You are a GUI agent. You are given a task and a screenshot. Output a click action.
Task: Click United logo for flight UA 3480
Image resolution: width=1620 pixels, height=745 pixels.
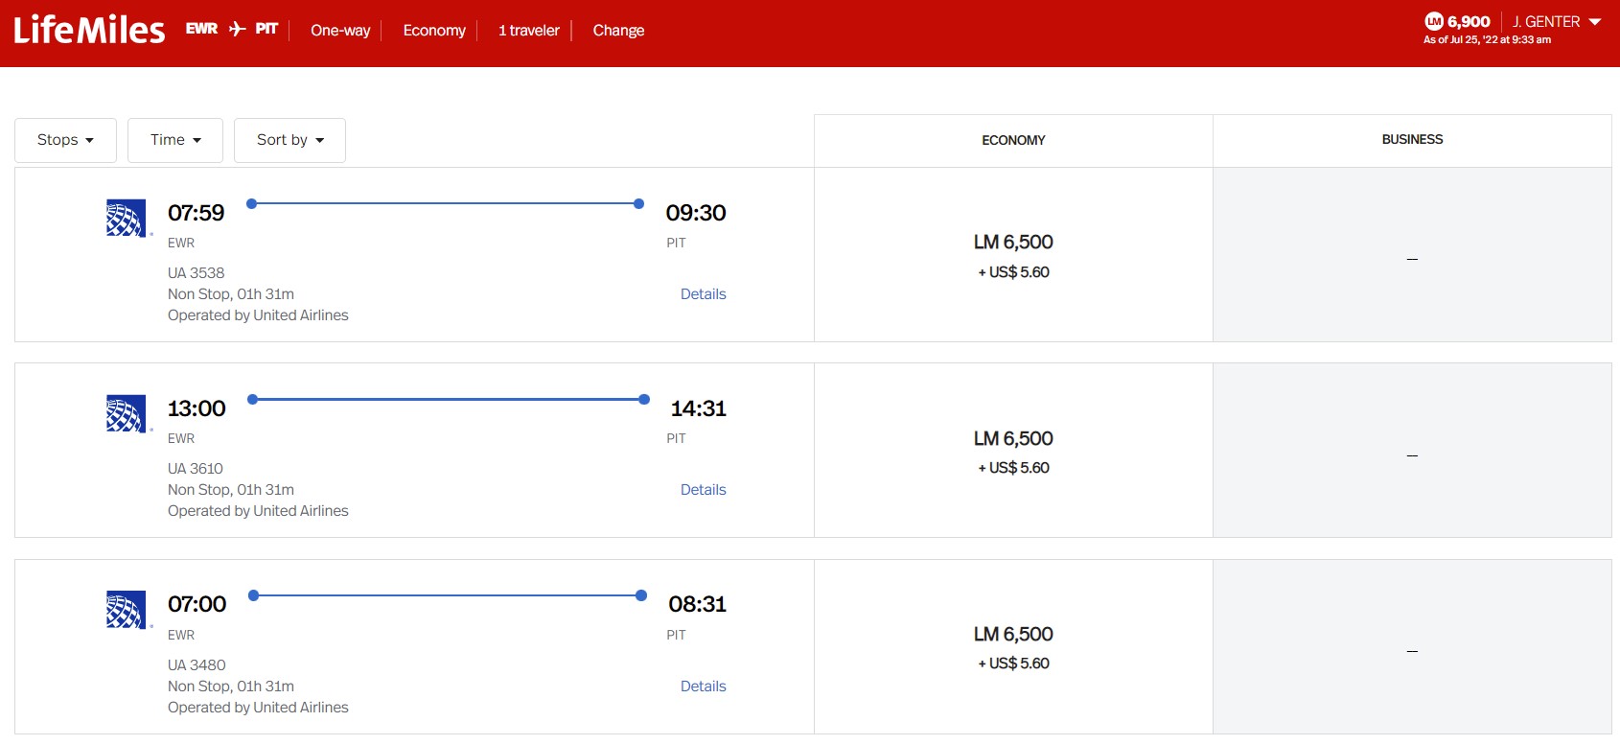click(126, 610)
